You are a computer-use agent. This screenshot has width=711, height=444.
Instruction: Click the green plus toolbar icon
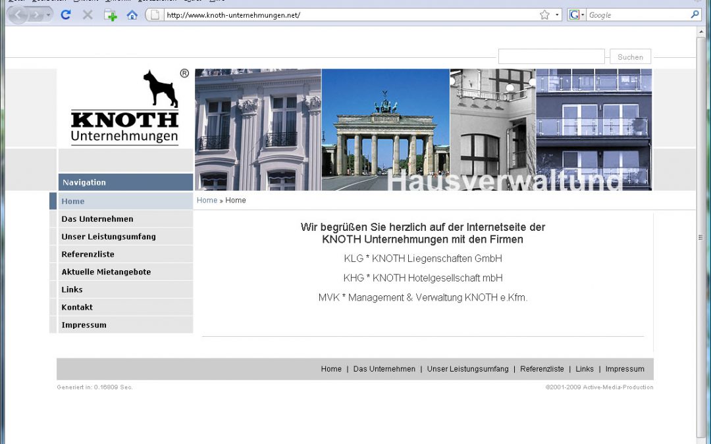tap(110, 14)
